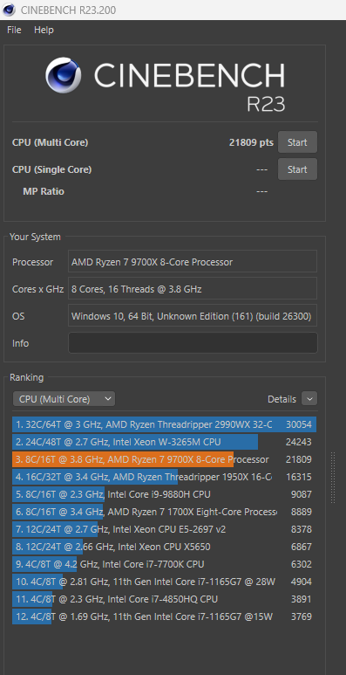Select the Core i7-7700K ranking row
This screenshot has height=675, width=346.
pyautogui.click(x=164, y=564)
